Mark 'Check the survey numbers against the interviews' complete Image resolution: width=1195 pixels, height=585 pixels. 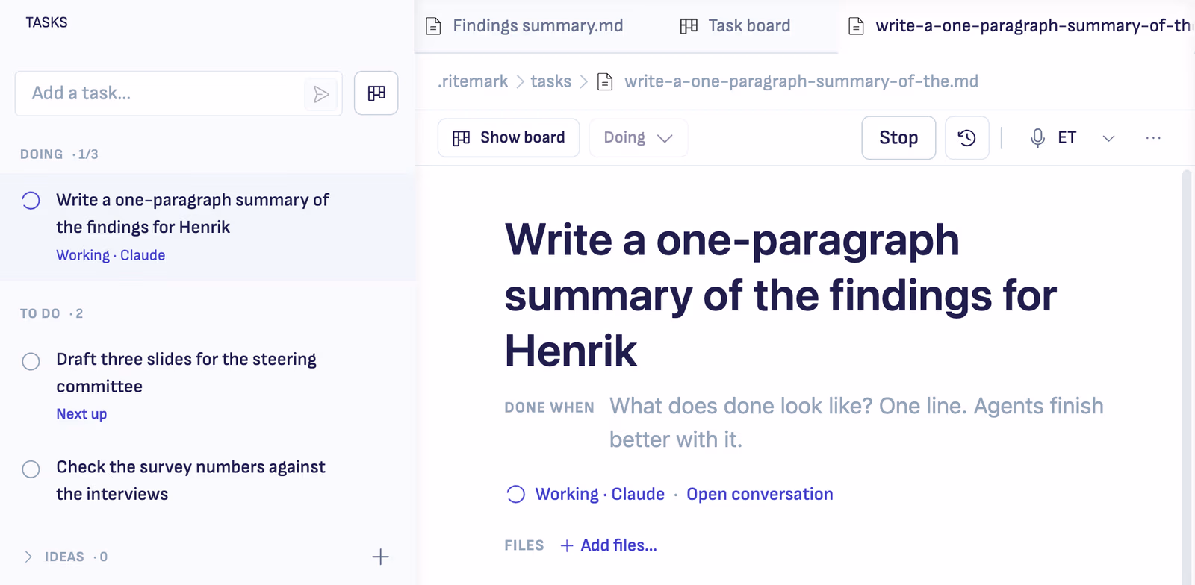[31, 469]
